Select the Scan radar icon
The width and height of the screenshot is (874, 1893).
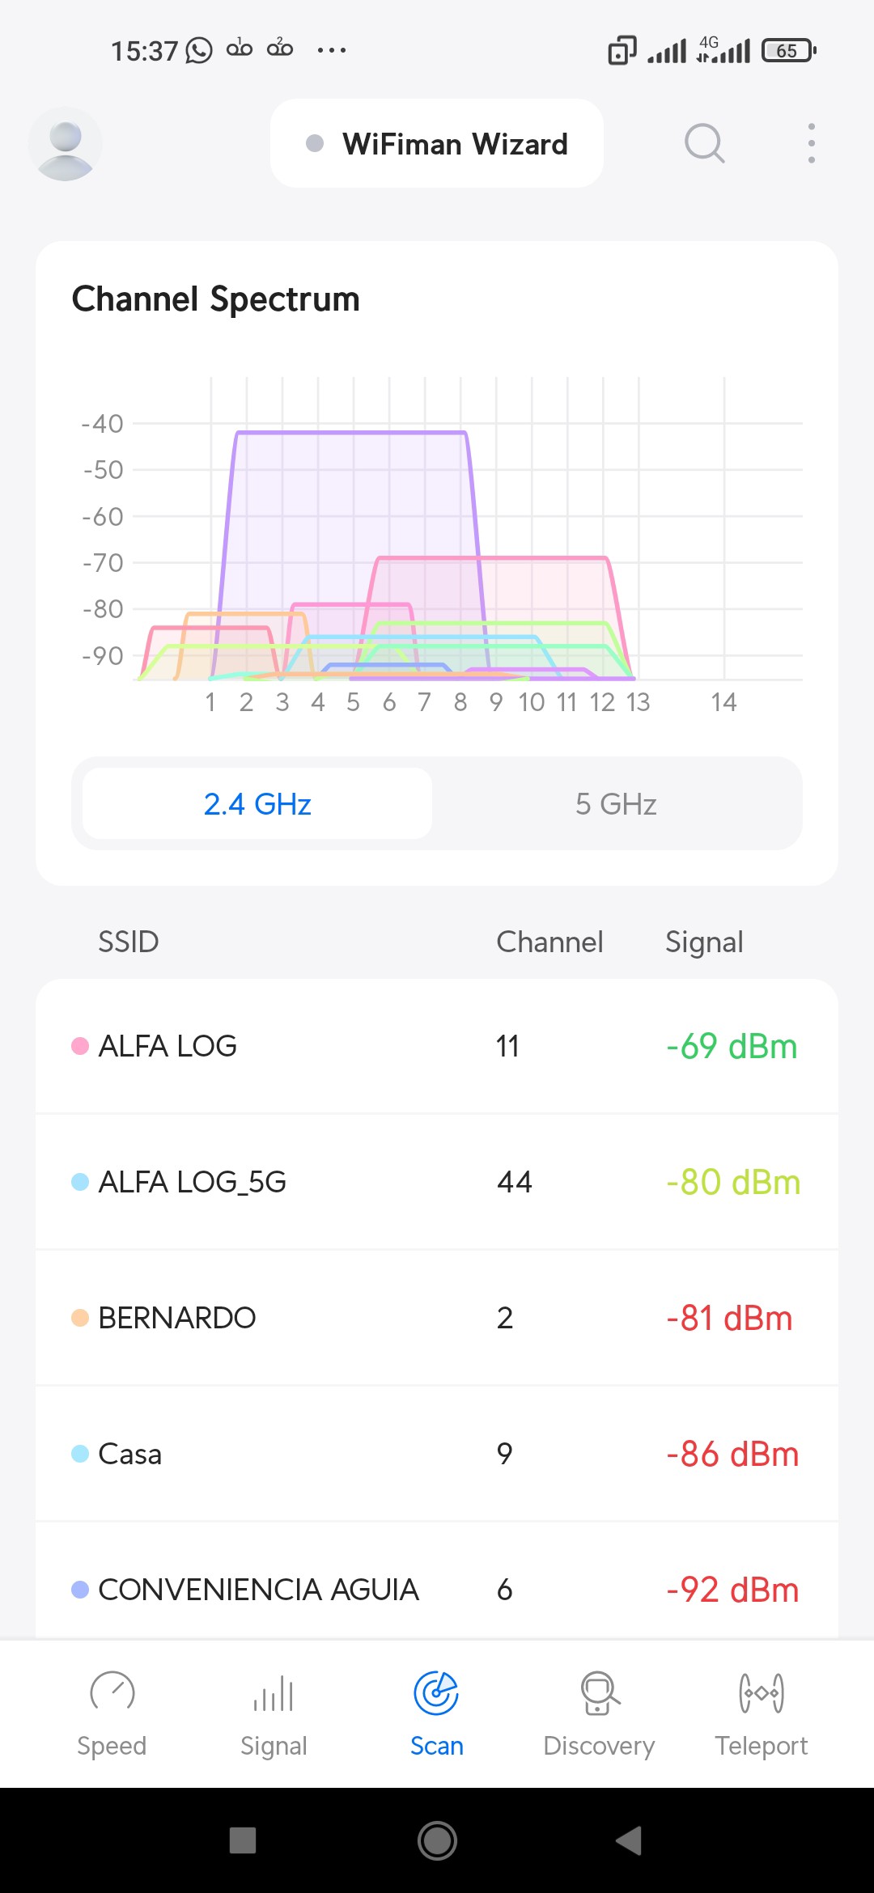[x=436, y=1694]
